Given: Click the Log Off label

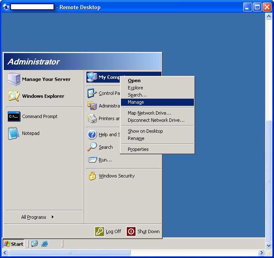Looking at the screenshot, I should 113,231.
